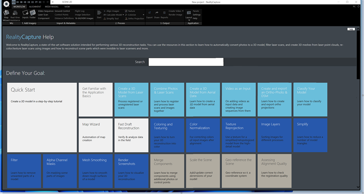Open Get Familiar with the Application Basics
The width and height of the screenshot is (364, 194).
[96, 100]
